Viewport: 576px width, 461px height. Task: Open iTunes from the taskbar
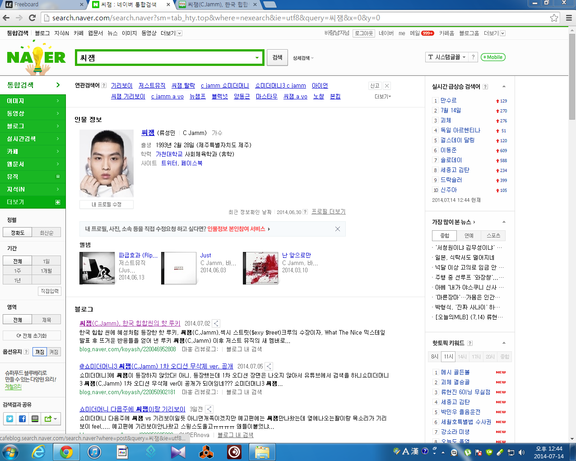[x=94, y=452]
